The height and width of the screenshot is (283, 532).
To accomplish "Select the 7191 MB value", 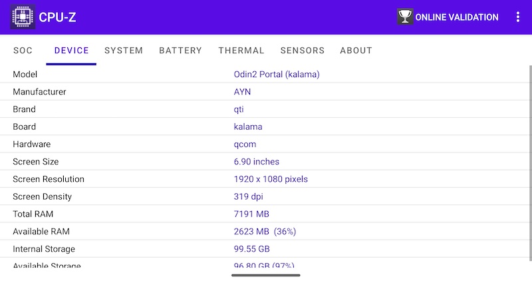I will (251, 214).
